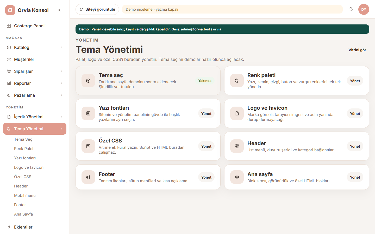
Task: Click the Eklentiler plug icon
Action: [x=9, y=227]
